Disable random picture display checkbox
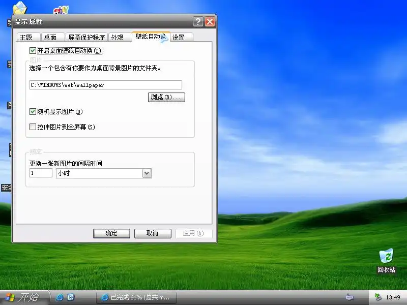This screenshot has height=305, width=407. pyautogui.click(x=33, y=112)
